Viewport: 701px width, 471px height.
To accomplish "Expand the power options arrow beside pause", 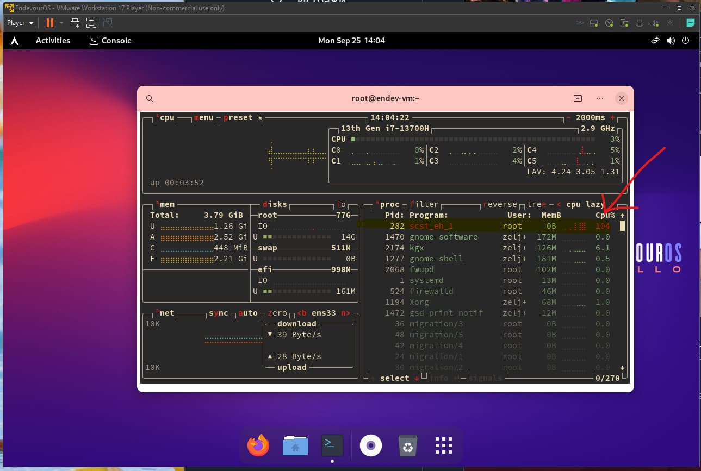I will [61, 23].
